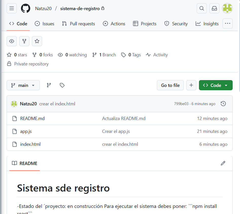This screenshot has width=240, height=214.
Task: Toggle watching with the eye button
Action: coord(12,41)
